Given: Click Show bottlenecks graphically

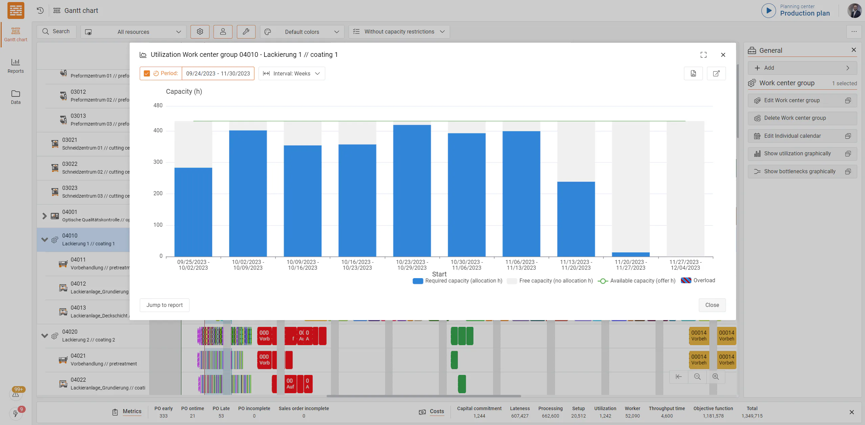Looking at the screenshot, I should pos(802,172).
